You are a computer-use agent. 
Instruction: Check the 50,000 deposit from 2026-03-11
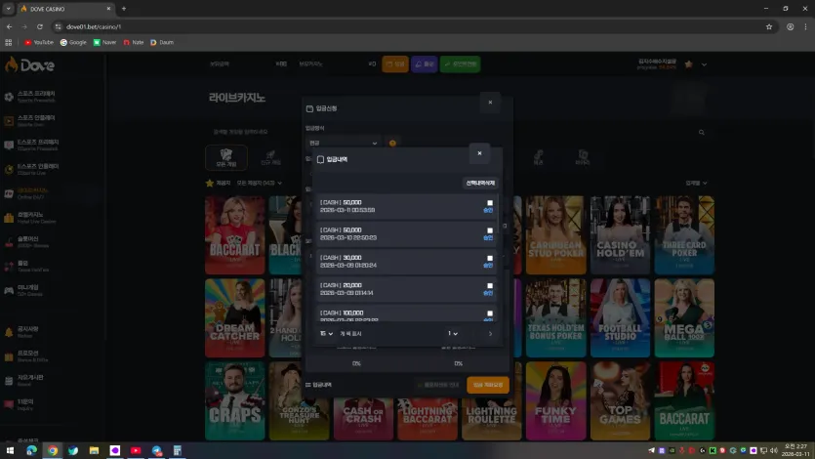pos(490,203)
